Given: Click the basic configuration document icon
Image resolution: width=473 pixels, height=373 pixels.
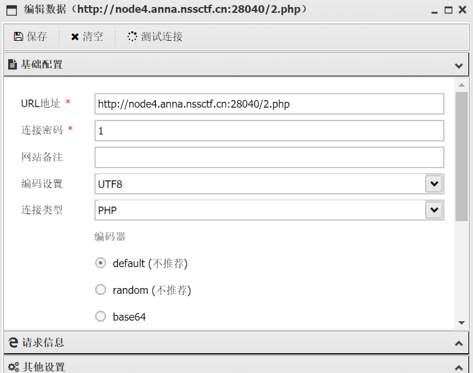Looking at the screenshot, I should [x=12, y=65].
